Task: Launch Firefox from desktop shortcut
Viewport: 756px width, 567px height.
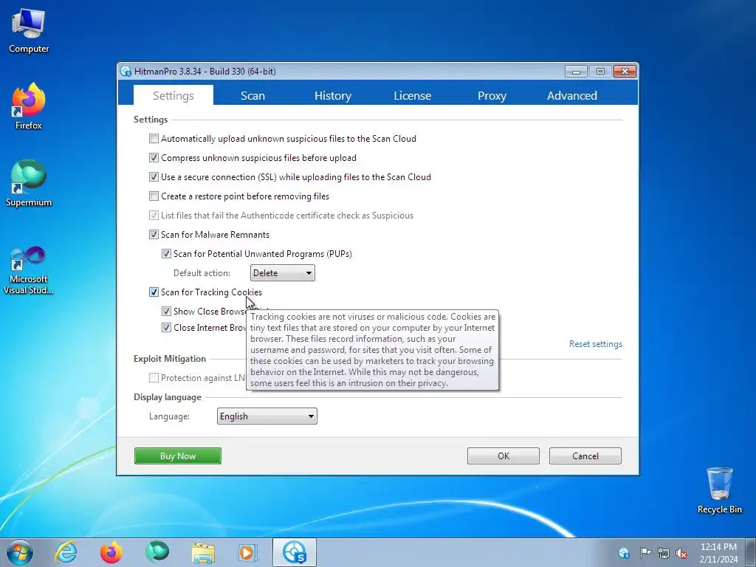Action: 29,106
